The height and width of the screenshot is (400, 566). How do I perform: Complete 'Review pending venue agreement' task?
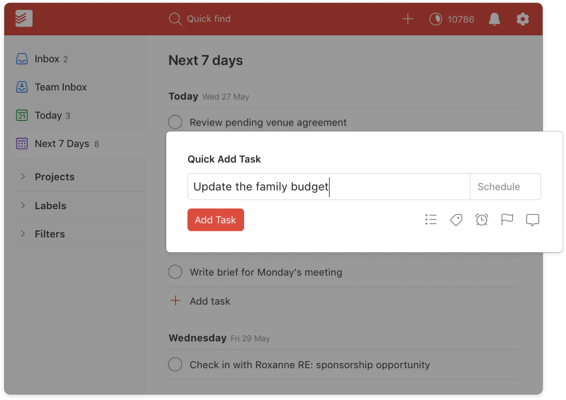(175, 122)
